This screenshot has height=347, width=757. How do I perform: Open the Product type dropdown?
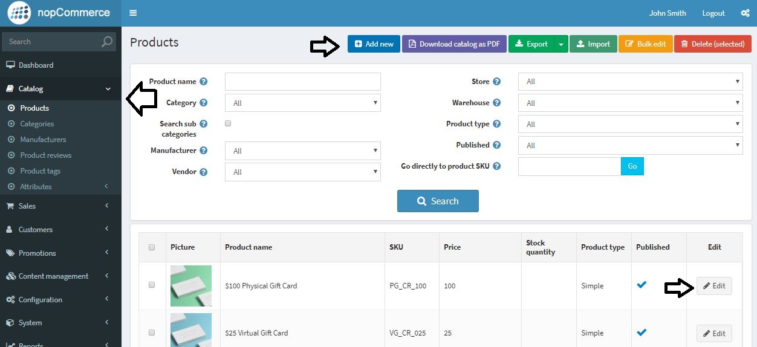[630, 124]
